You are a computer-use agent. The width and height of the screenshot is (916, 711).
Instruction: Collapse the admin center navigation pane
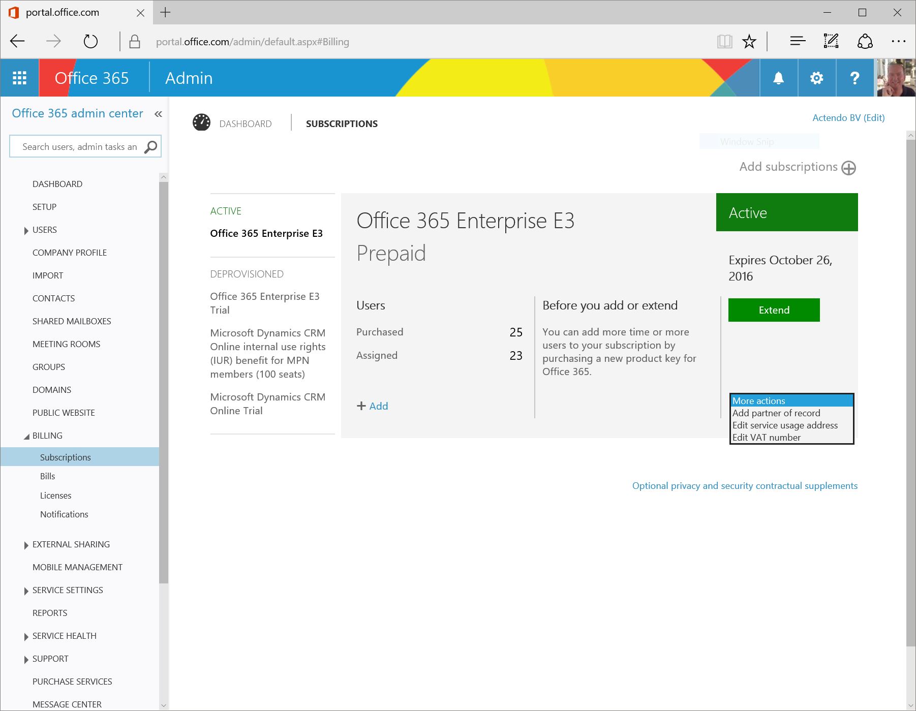158,114
